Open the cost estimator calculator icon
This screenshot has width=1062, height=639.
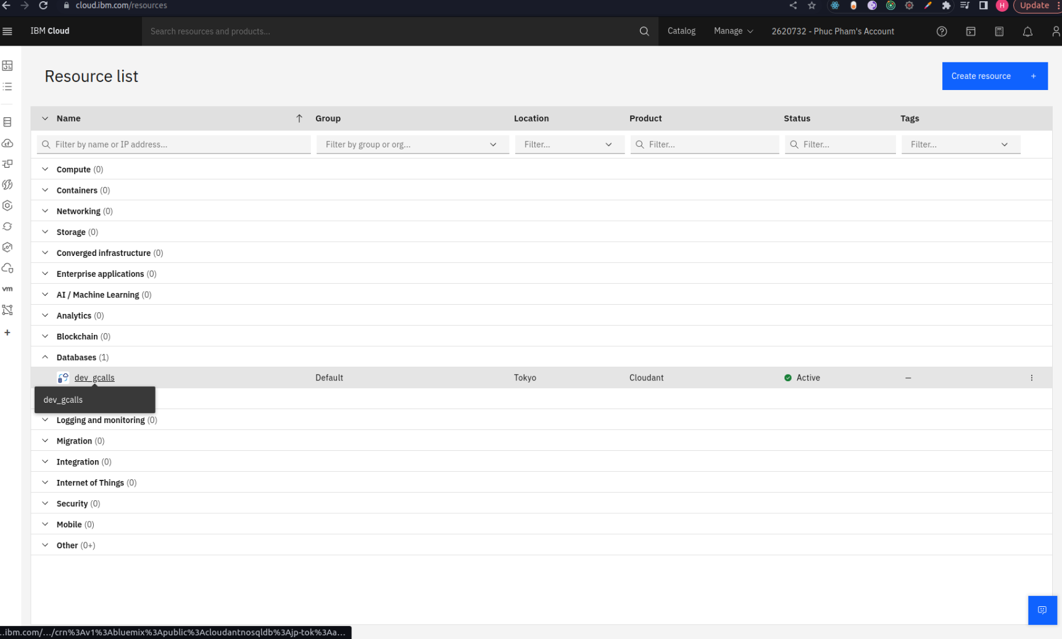999,31
